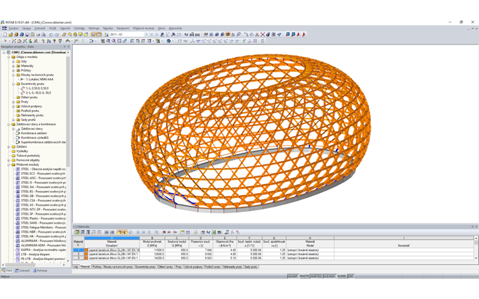The width and height of the screenshot is (479, 299).
Task: Click the fx formula icon in table toolbar
Action: (x=232, y=232)
